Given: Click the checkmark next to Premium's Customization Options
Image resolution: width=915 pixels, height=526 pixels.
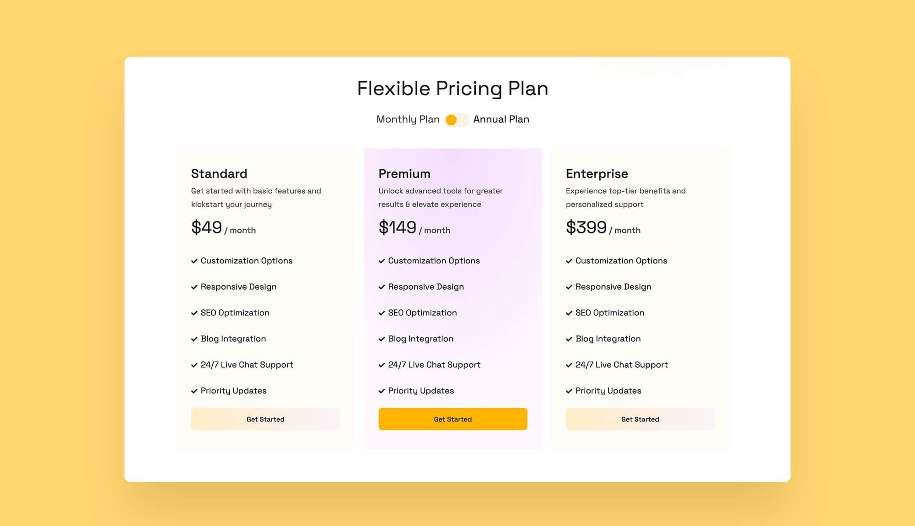Looking at the screenshot, I should click(x=382, y=261).
